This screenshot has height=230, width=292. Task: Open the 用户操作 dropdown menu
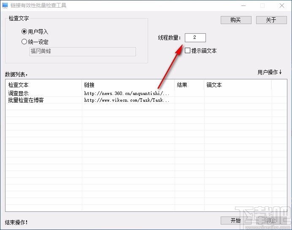point(270,72)
